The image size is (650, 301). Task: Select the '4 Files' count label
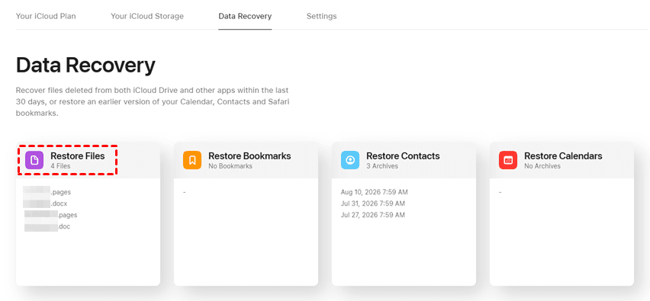coord(60,166)
